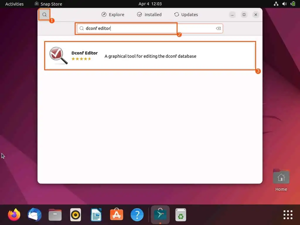
Task: Launch Firefox from the dock
Action: (x=14, y=214)
